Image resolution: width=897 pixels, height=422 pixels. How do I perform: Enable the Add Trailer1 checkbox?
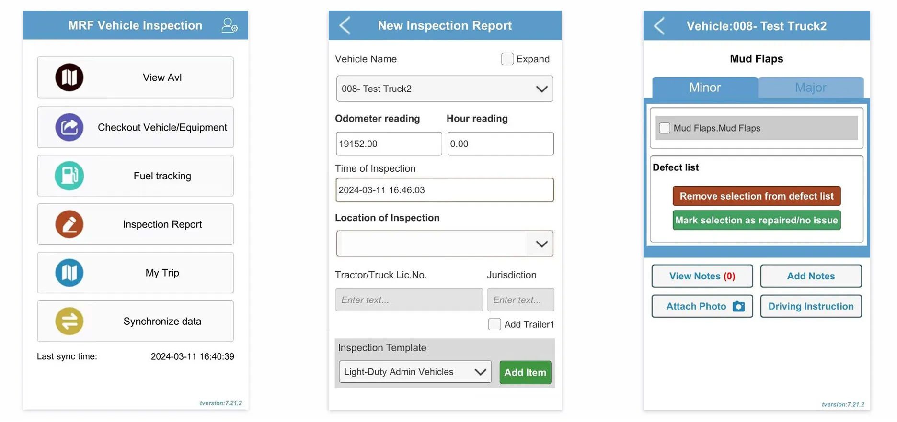tap(494, 324)
